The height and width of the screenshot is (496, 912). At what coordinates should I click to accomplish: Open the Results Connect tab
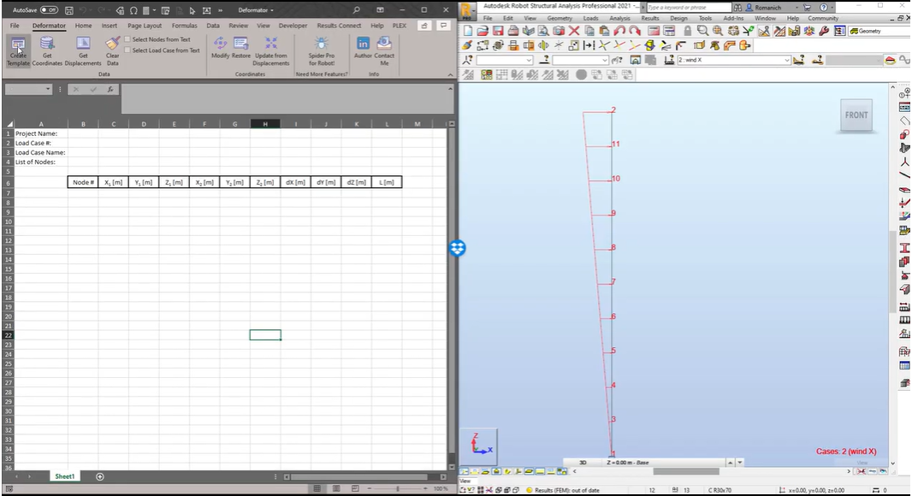click(x=339, y=26)
